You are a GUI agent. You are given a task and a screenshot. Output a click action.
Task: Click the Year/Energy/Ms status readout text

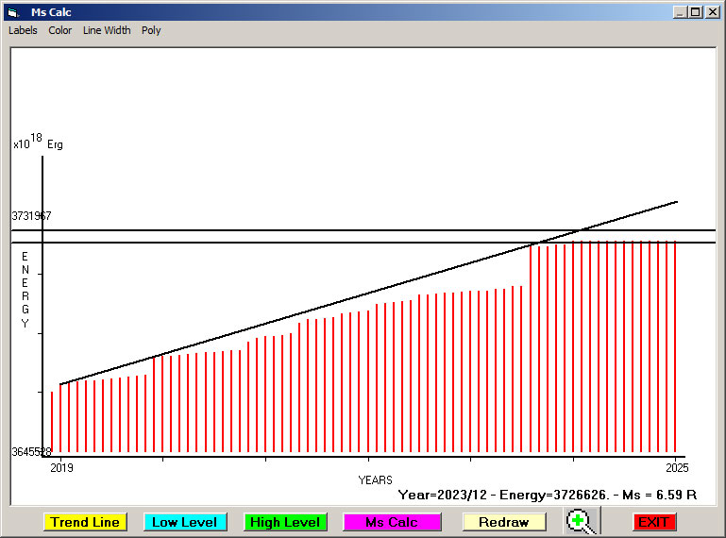(547, 495)
